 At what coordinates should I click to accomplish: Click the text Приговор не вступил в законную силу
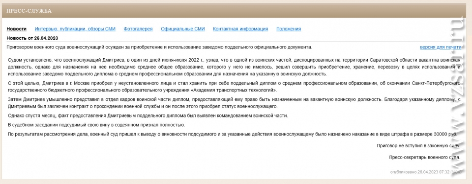click(418, 146)
